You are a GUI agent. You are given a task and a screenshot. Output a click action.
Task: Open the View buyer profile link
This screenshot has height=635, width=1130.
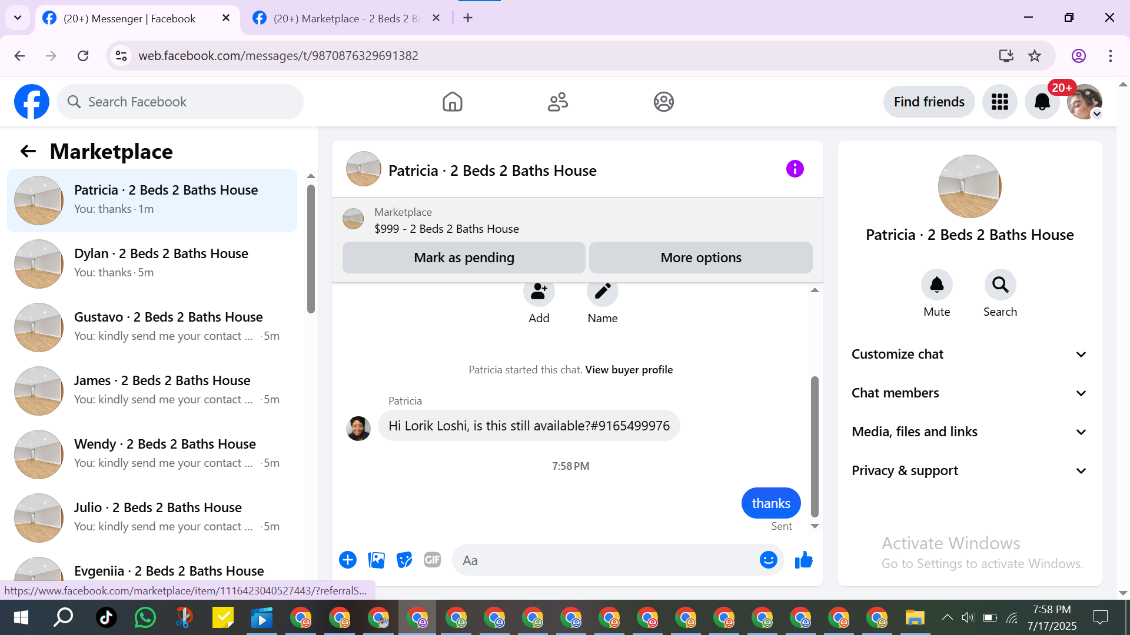click(x=629, y=370)
